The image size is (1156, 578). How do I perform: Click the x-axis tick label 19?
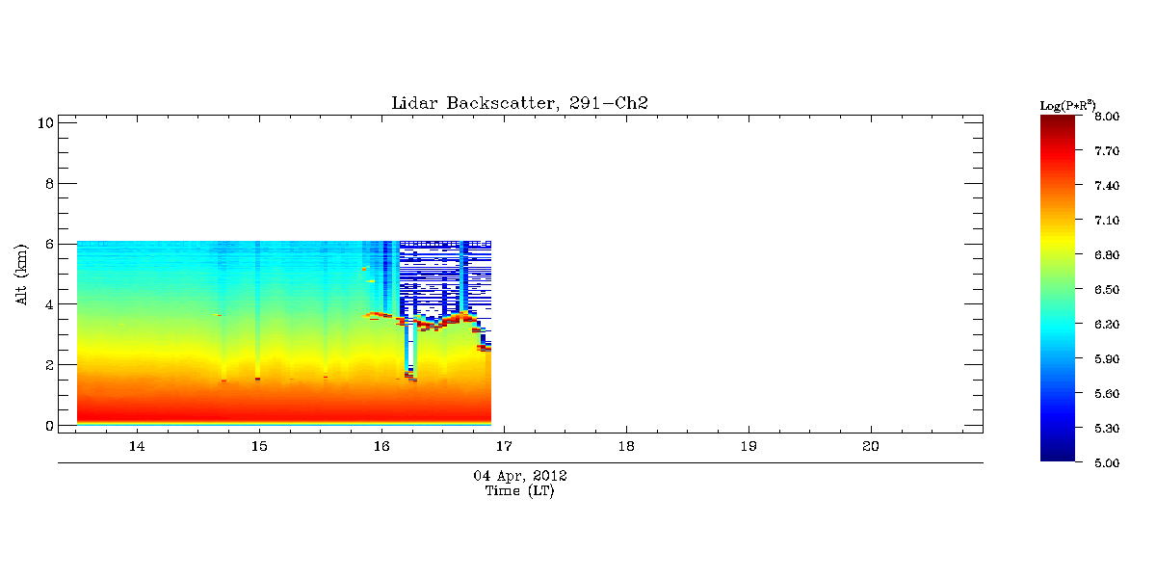tap(749, 446)
